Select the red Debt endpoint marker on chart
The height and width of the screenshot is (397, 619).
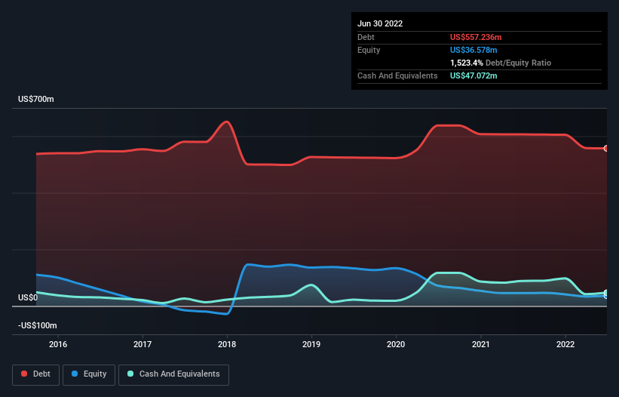click(606, 149)
